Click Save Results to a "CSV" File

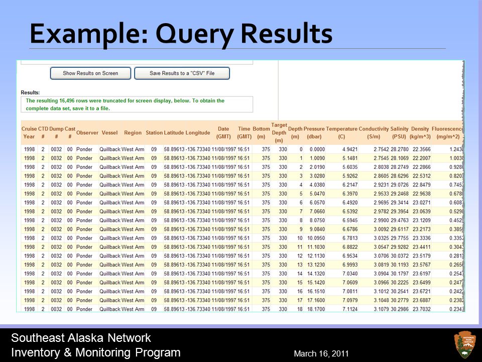pyautogui.click(x=182, y=73)
